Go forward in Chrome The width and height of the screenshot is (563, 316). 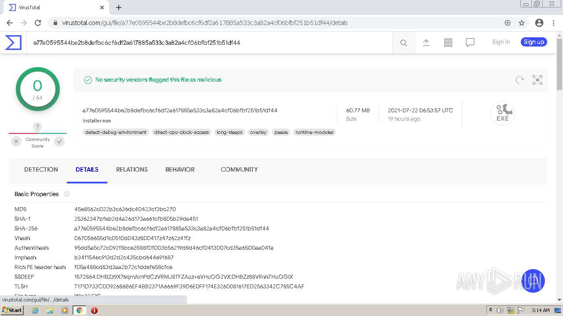tap(24, 23)
